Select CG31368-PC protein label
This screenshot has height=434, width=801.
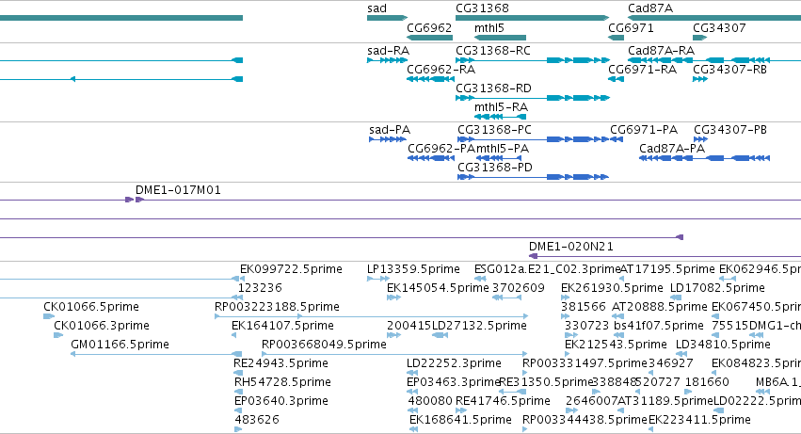[494, 130]
